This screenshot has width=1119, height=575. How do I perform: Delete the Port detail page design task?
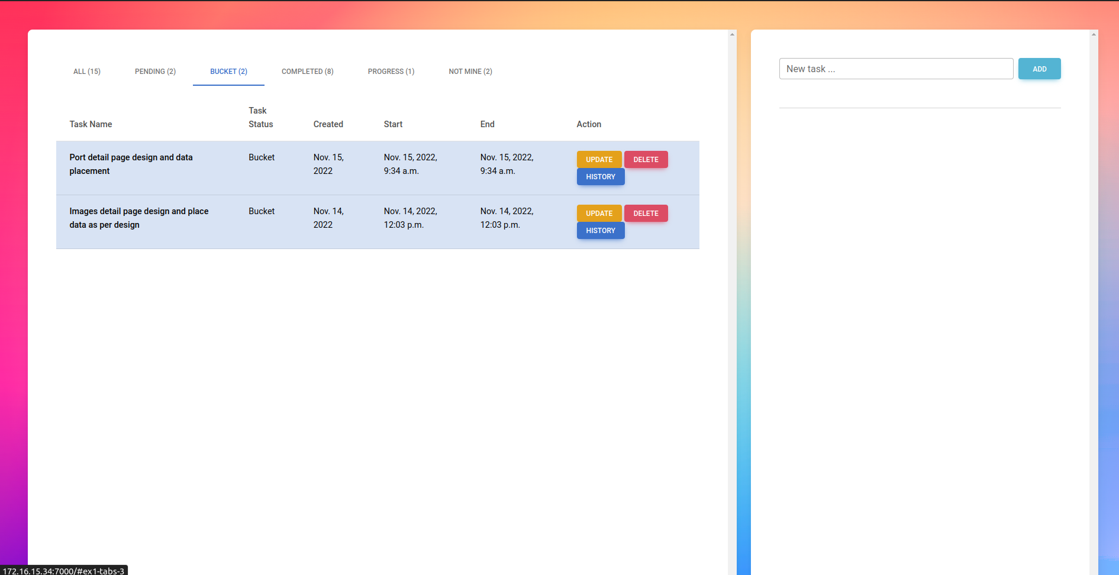pos(646,160)
